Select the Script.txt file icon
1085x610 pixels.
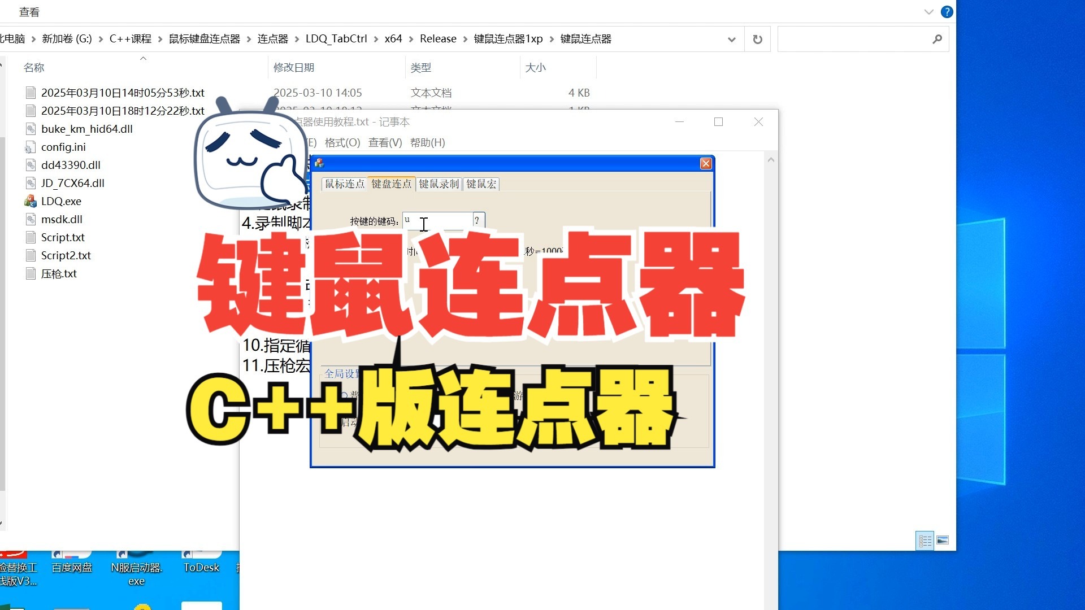click(x=31, y=237)
